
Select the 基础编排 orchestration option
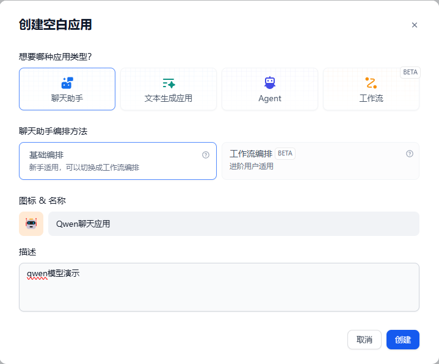click(117, 161)
